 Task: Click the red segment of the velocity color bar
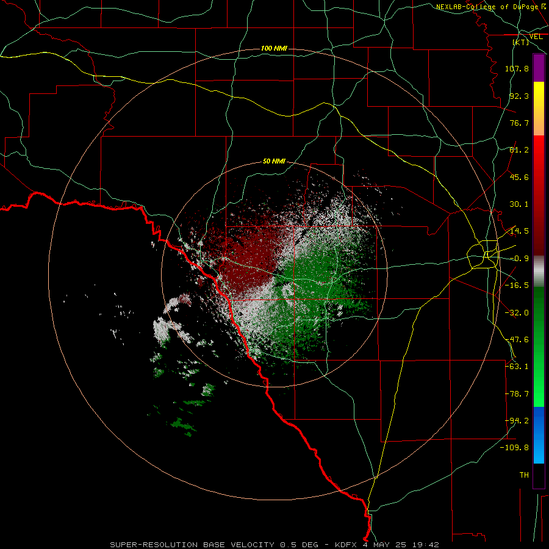(x=539, y=195)
